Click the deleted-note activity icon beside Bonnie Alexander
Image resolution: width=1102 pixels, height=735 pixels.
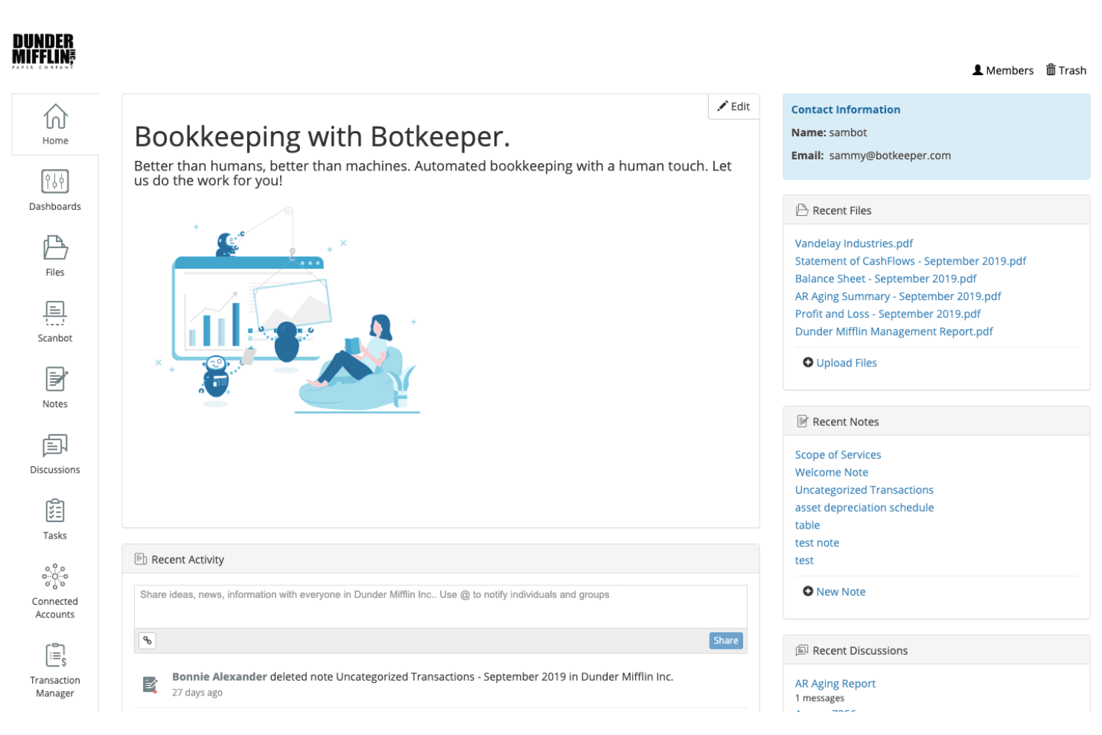(x=150, y=684)
